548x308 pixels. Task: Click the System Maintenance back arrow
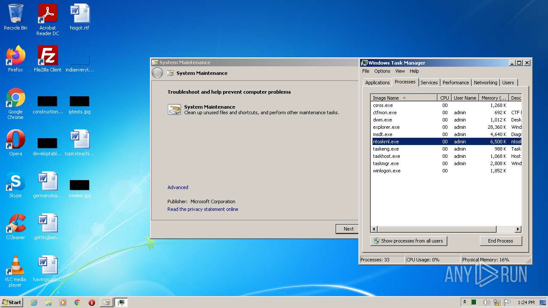click(x=158, y=73)
